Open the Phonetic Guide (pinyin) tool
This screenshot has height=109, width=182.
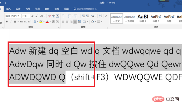click(x=53, y=16)
